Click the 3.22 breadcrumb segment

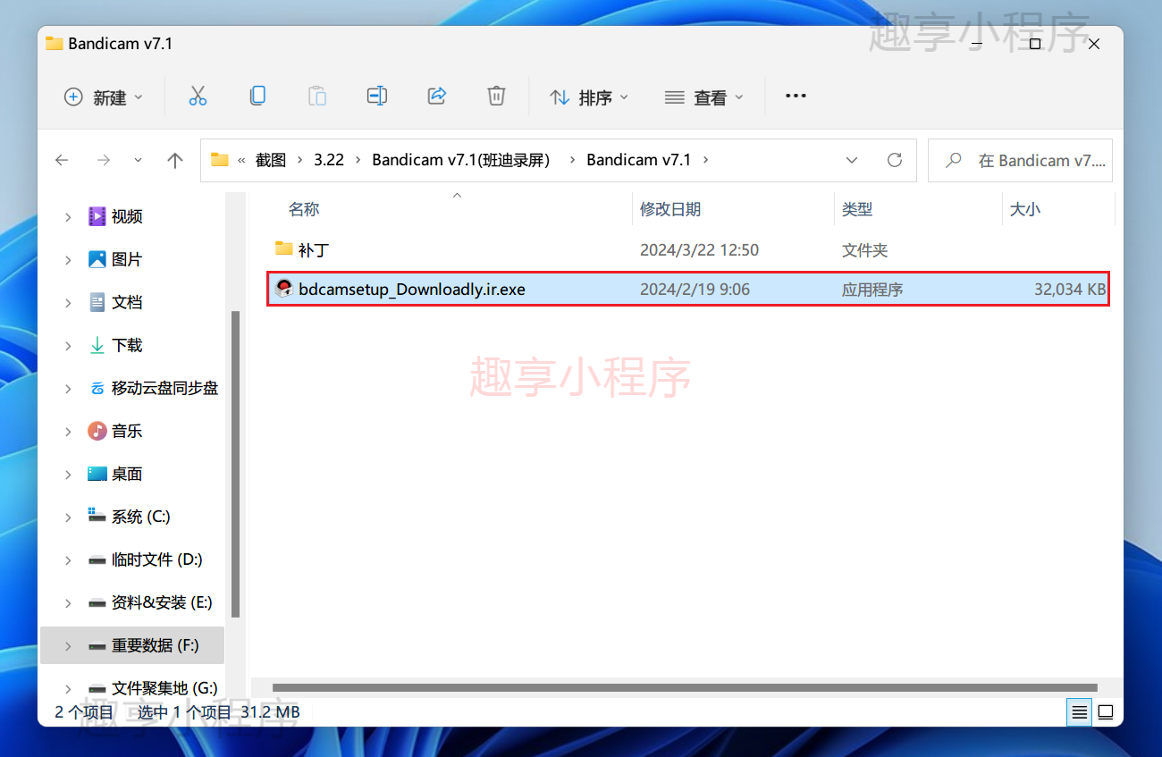[x=329, y=160]
